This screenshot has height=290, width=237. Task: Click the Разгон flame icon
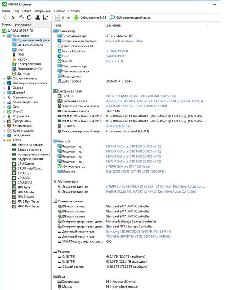[x=14, y=59]
